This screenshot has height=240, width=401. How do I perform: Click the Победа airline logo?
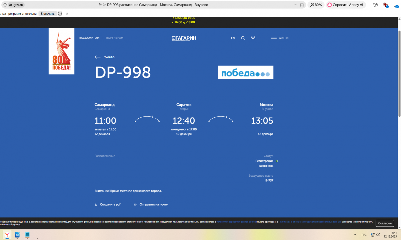click(x=246, y=72)
